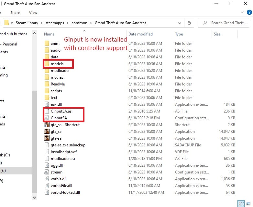Expand the address bar history dropdown

coord(180,23)
